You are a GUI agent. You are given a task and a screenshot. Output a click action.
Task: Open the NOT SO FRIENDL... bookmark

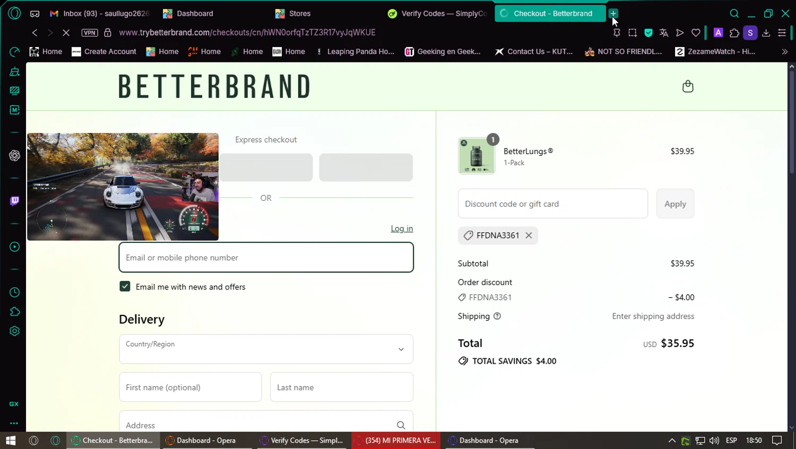(x=624, y=51)
